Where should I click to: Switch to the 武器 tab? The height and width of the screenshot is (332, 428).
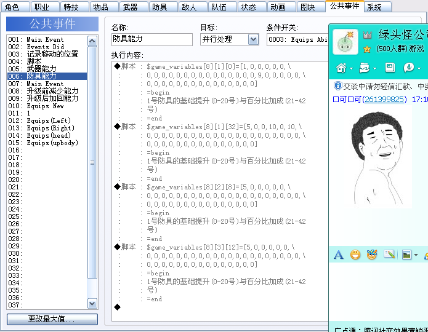(x=134, y=7)
